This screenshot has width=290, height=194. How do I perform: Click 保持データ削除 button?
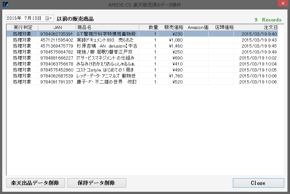point(97,183)
